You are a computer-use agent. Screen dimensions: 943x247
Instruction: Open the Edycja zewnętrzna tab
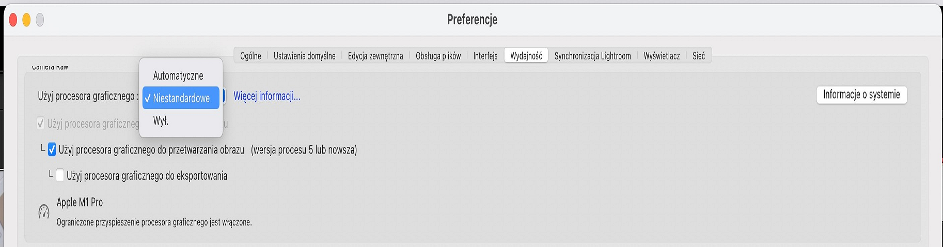coord(375,56)
